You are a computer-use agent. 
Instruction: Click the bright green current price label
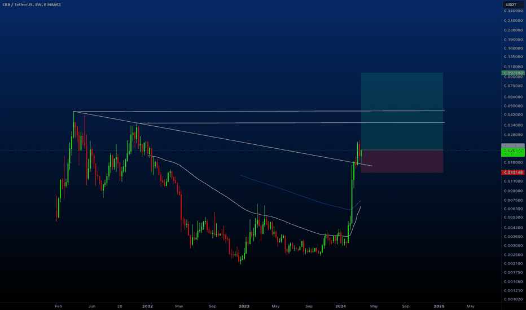[513, 153]
